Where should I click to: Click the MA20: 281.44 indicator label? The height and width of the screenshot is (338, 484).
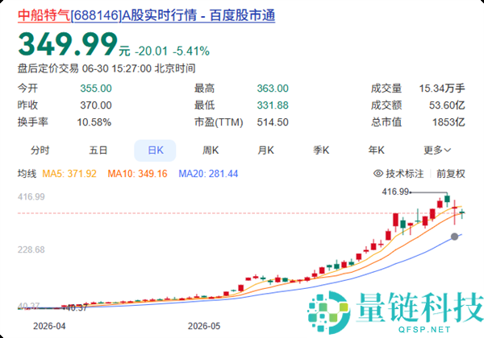pyautogui.click(x=208, y=174)
